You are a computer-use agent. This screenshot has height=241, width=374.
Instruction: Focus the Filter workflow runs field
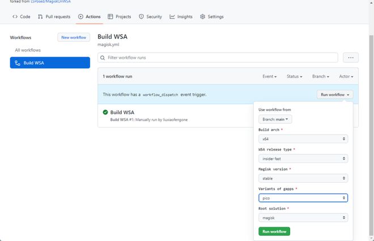(x=221, y=58)
